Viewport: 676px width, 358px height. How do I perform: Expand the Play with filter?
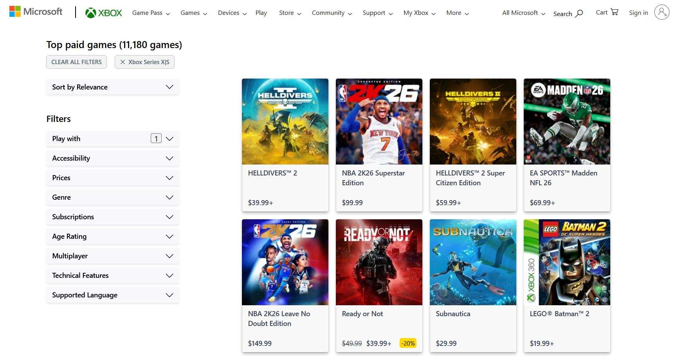(113, 138)
